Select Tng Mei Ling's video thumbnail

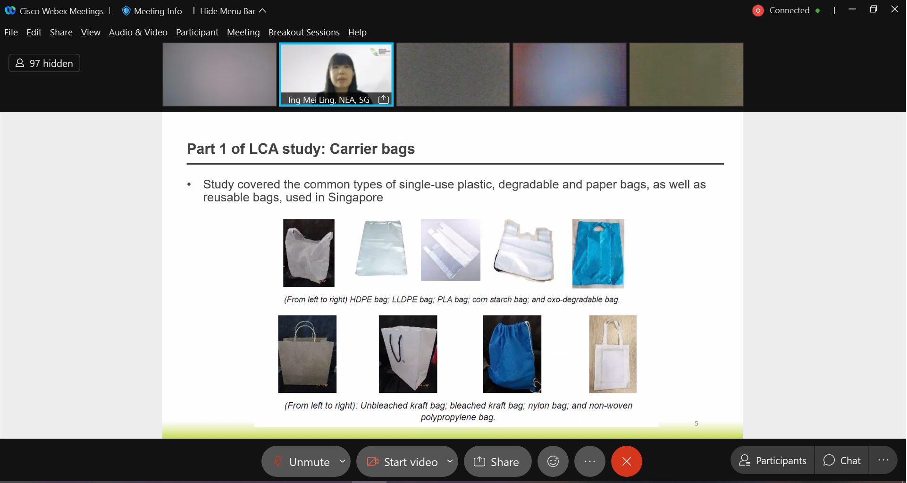pyautogui.click(x=336, y=71)
